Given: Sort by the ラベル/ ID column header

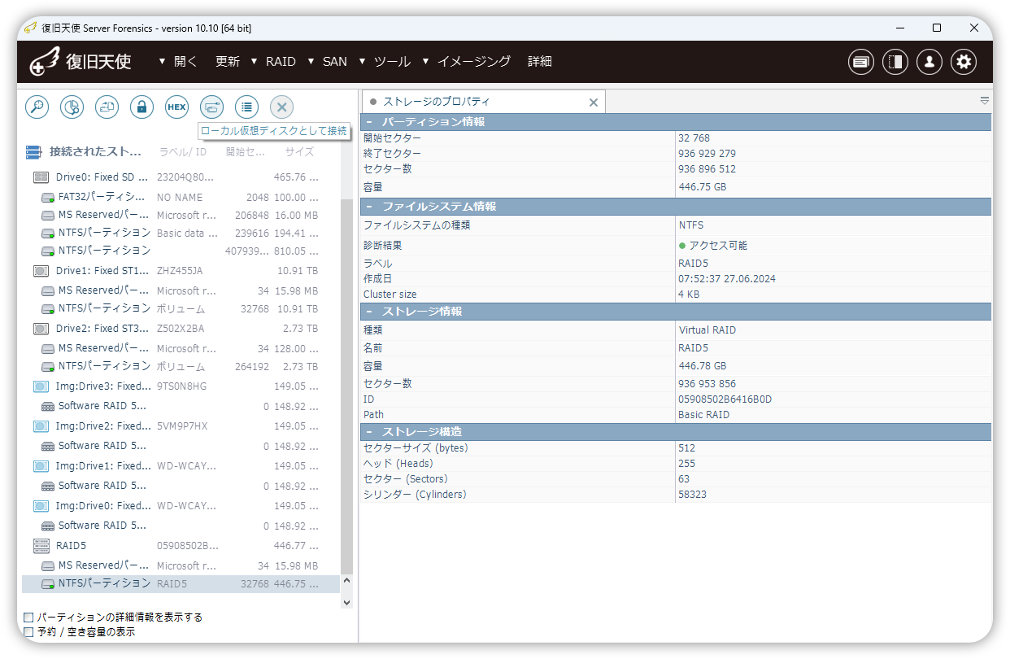Looking at the screenshot, I should point(183,152).
